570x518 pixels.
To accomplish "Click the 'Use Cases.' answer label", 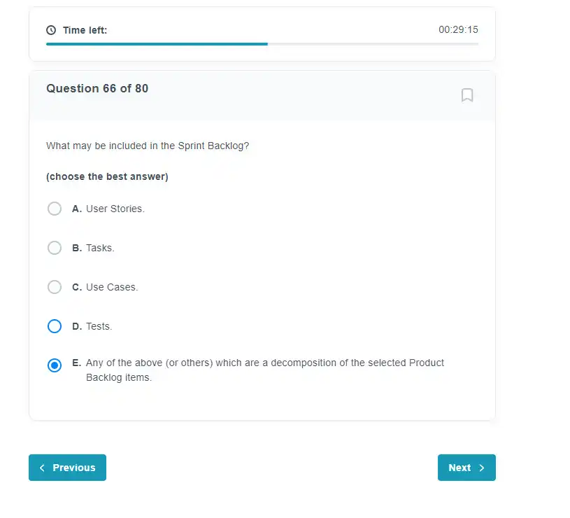I will coord(112,287).
